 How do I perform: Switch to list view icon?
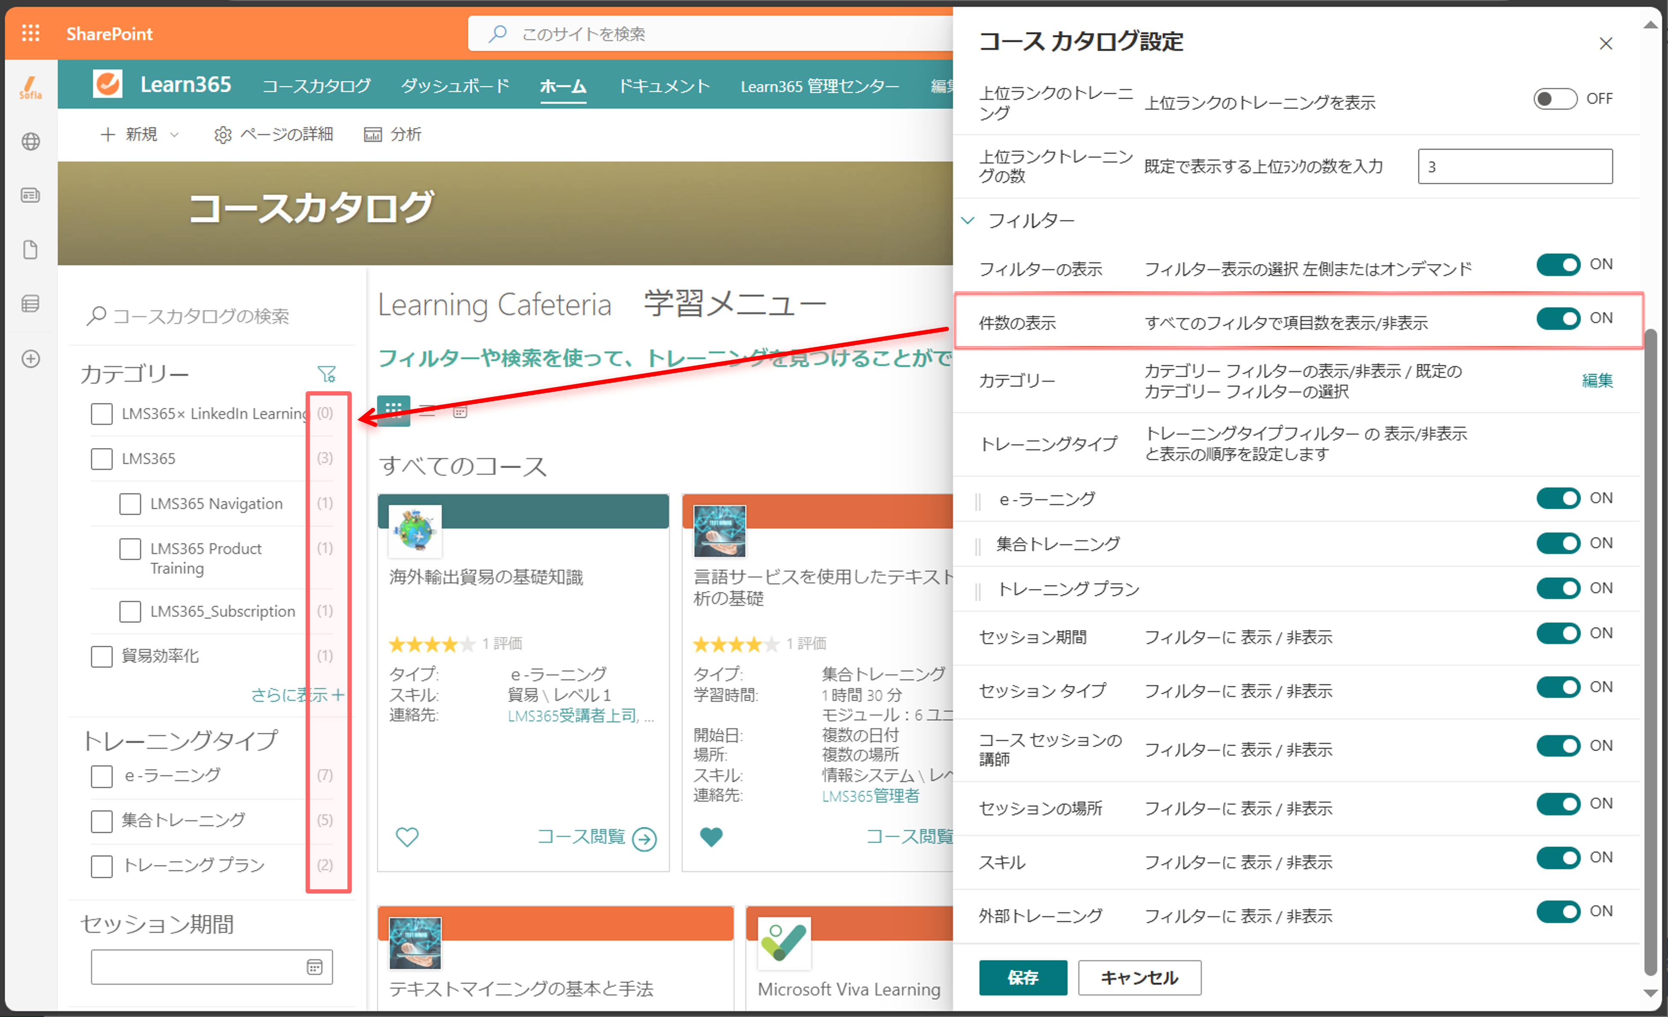click(x=427, y=410)
